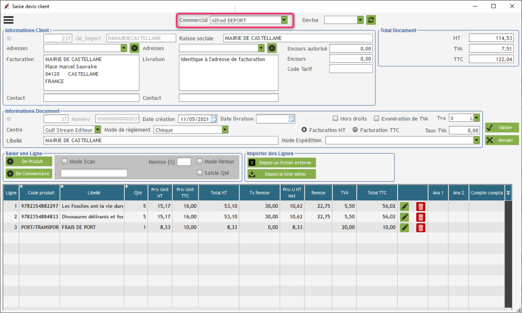
Task: Click into the Raison sociale field
Action: tap(298, 38)
